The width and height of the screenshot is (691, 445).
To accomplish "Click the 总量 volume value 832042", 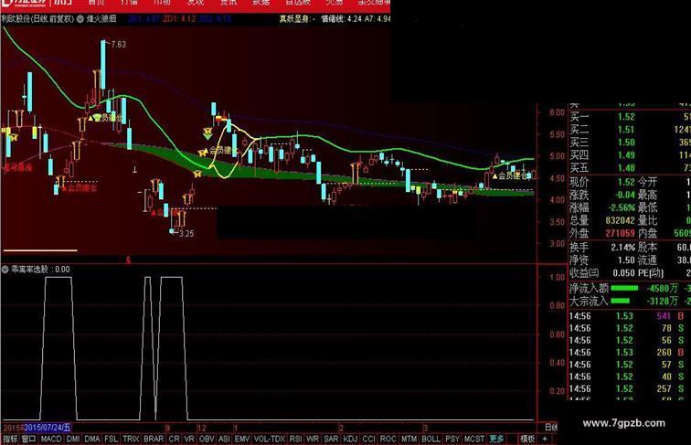I will (620, 220).
